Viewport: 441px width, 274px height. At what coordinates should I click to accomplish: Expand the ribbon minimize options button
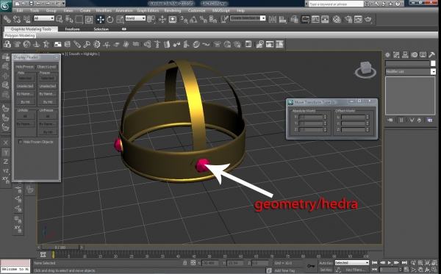coord(124,29)
